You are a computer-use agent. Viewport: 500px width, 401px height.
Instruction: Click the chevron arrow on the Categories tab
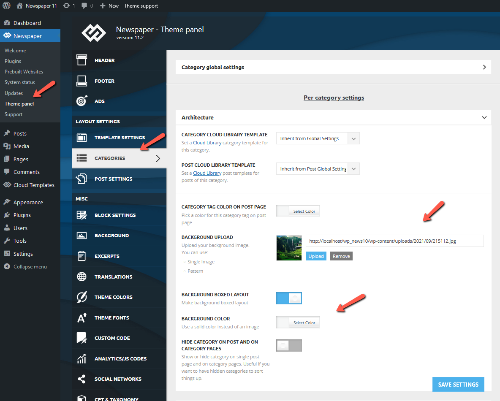point(158,158)
